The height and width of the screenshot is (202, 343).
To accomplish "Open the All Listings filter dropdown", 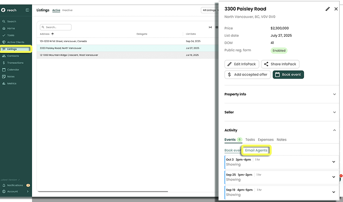I will 208,10.
